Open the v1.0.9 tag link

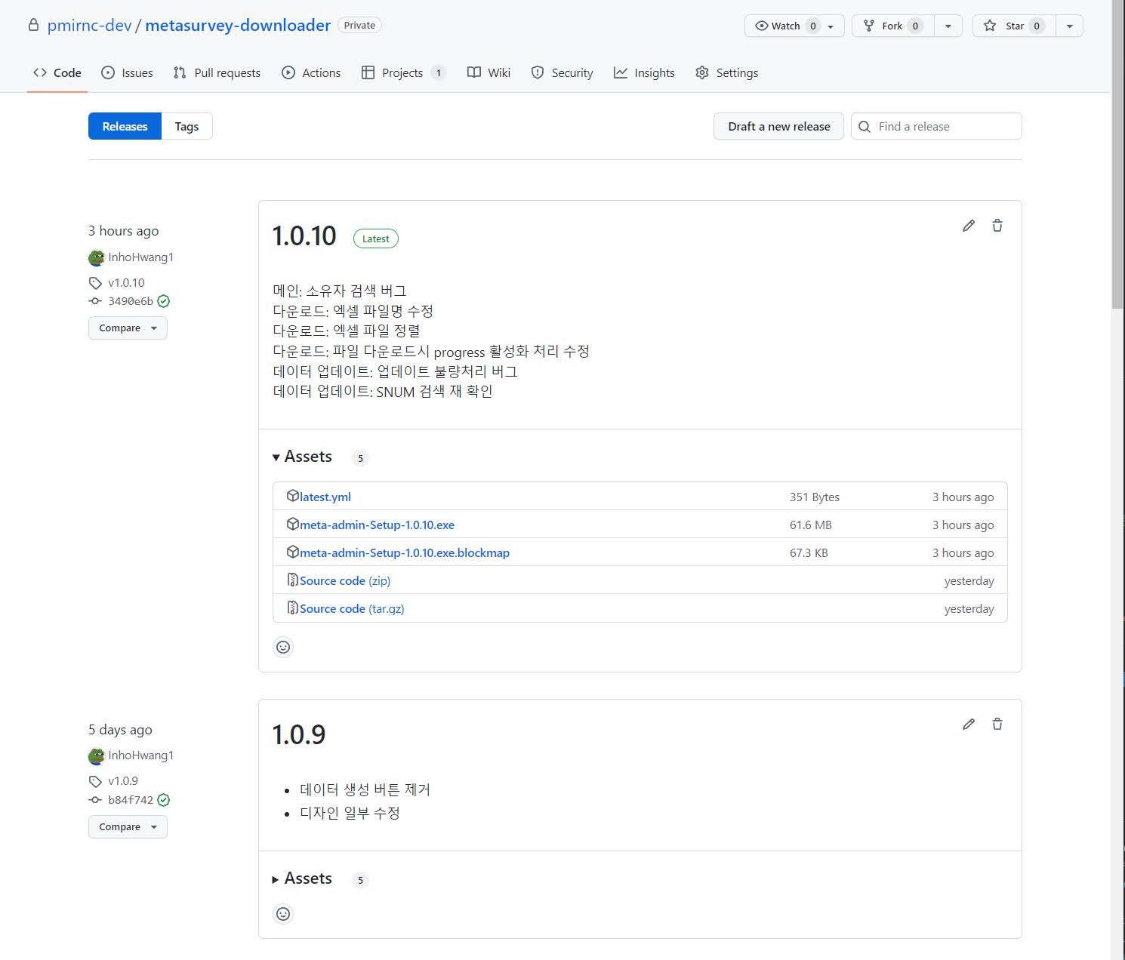pos(123,781)
